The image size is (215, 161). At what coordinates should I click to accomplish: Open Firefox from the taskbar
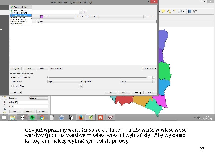tap(81, 117)
